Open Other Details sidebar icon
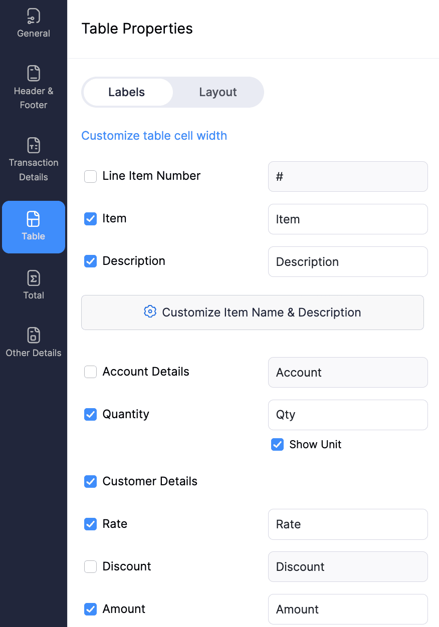The image size is (439, 627). coord(34,335)
